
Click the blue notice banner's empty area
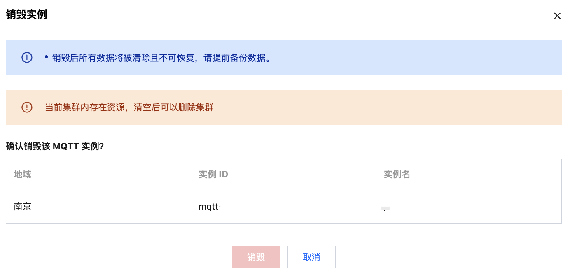pos(412,58)
